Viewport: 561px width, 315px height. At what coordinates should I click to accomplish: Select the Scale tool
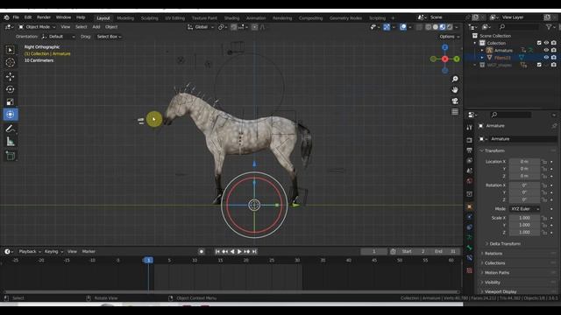coord(10,102)
